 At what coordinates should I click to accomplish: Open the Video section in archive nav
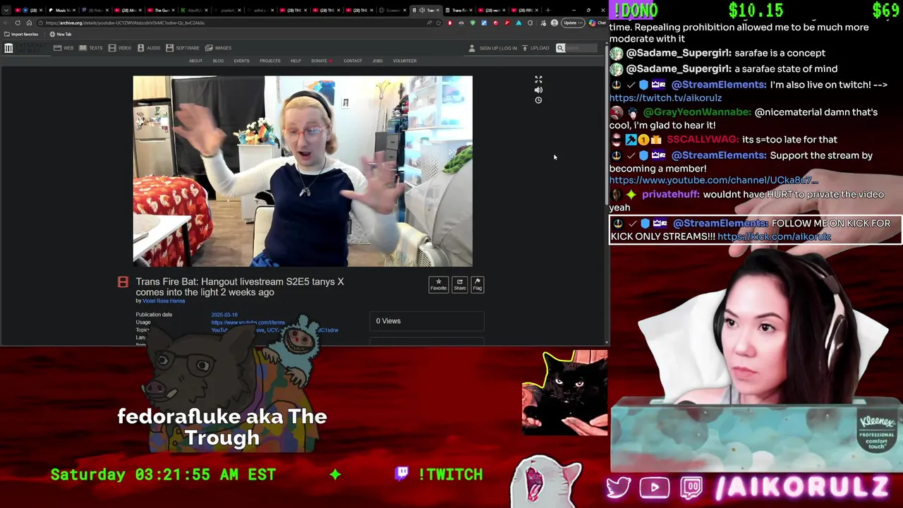[x=120, y=48]
